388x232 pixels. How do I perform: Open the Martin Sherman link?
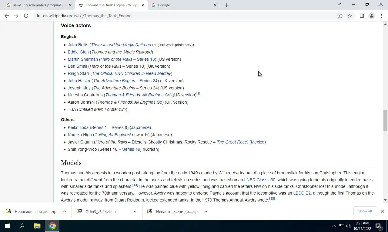(x=83, y=59)
